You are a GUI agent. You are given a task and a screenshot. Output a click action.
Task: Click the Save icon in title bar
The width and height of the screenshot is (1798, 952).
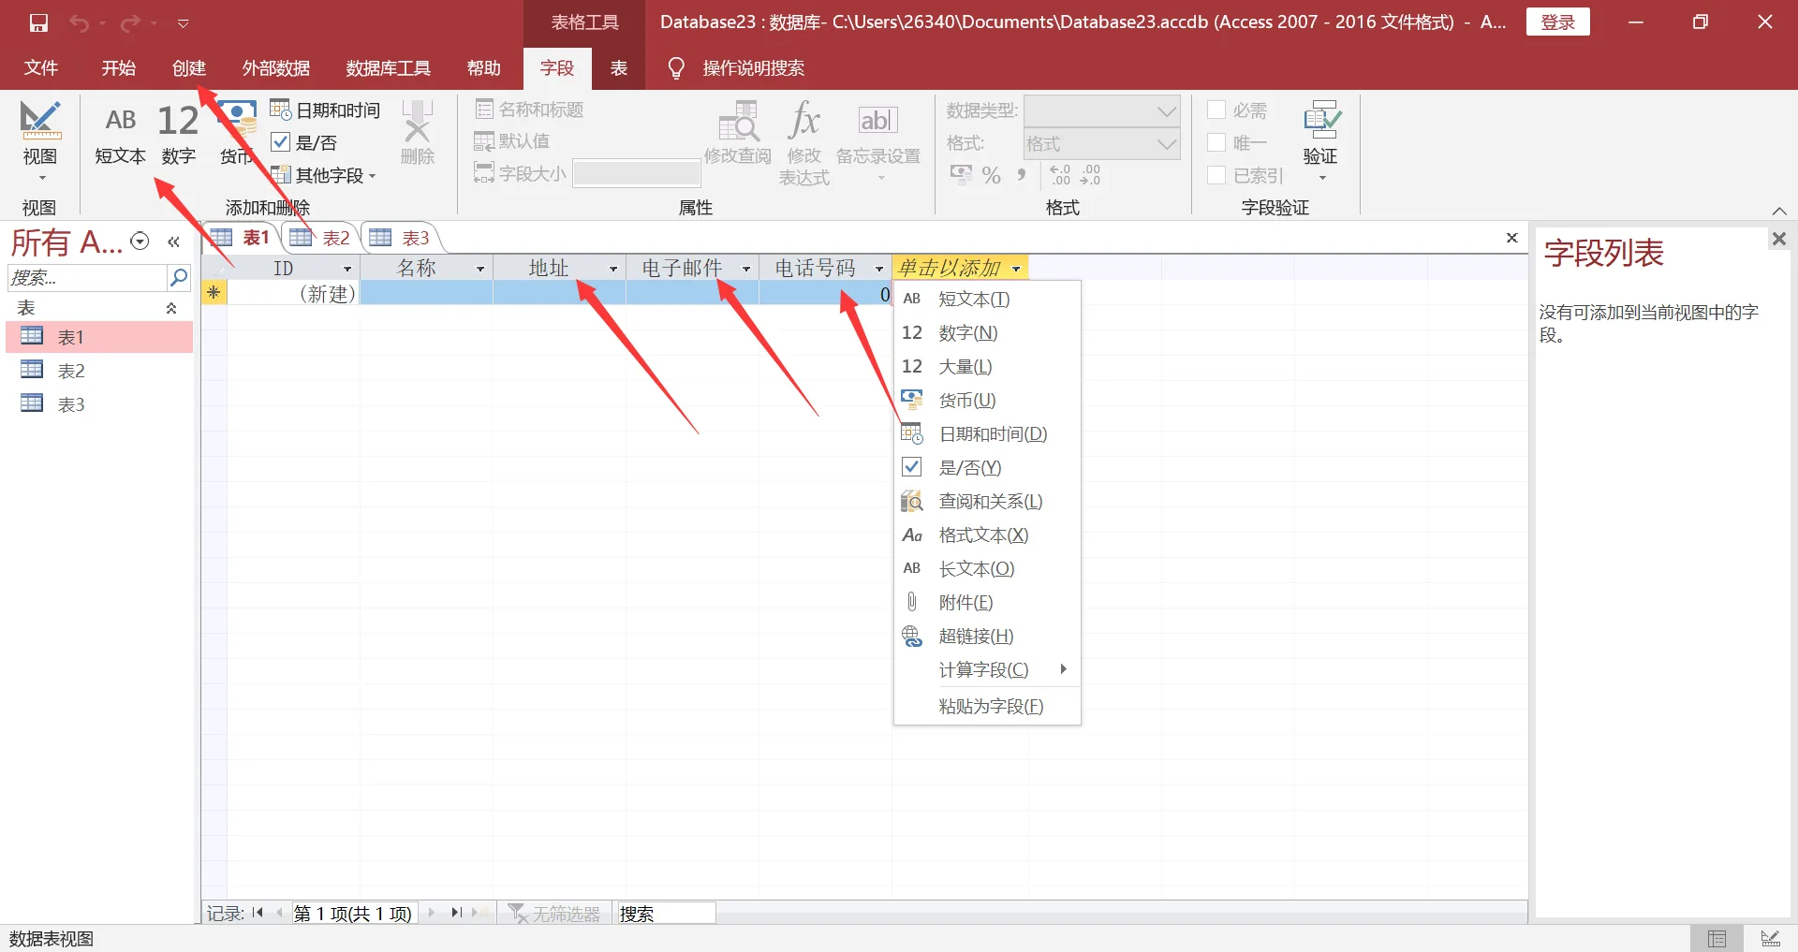tap(38, 22)
